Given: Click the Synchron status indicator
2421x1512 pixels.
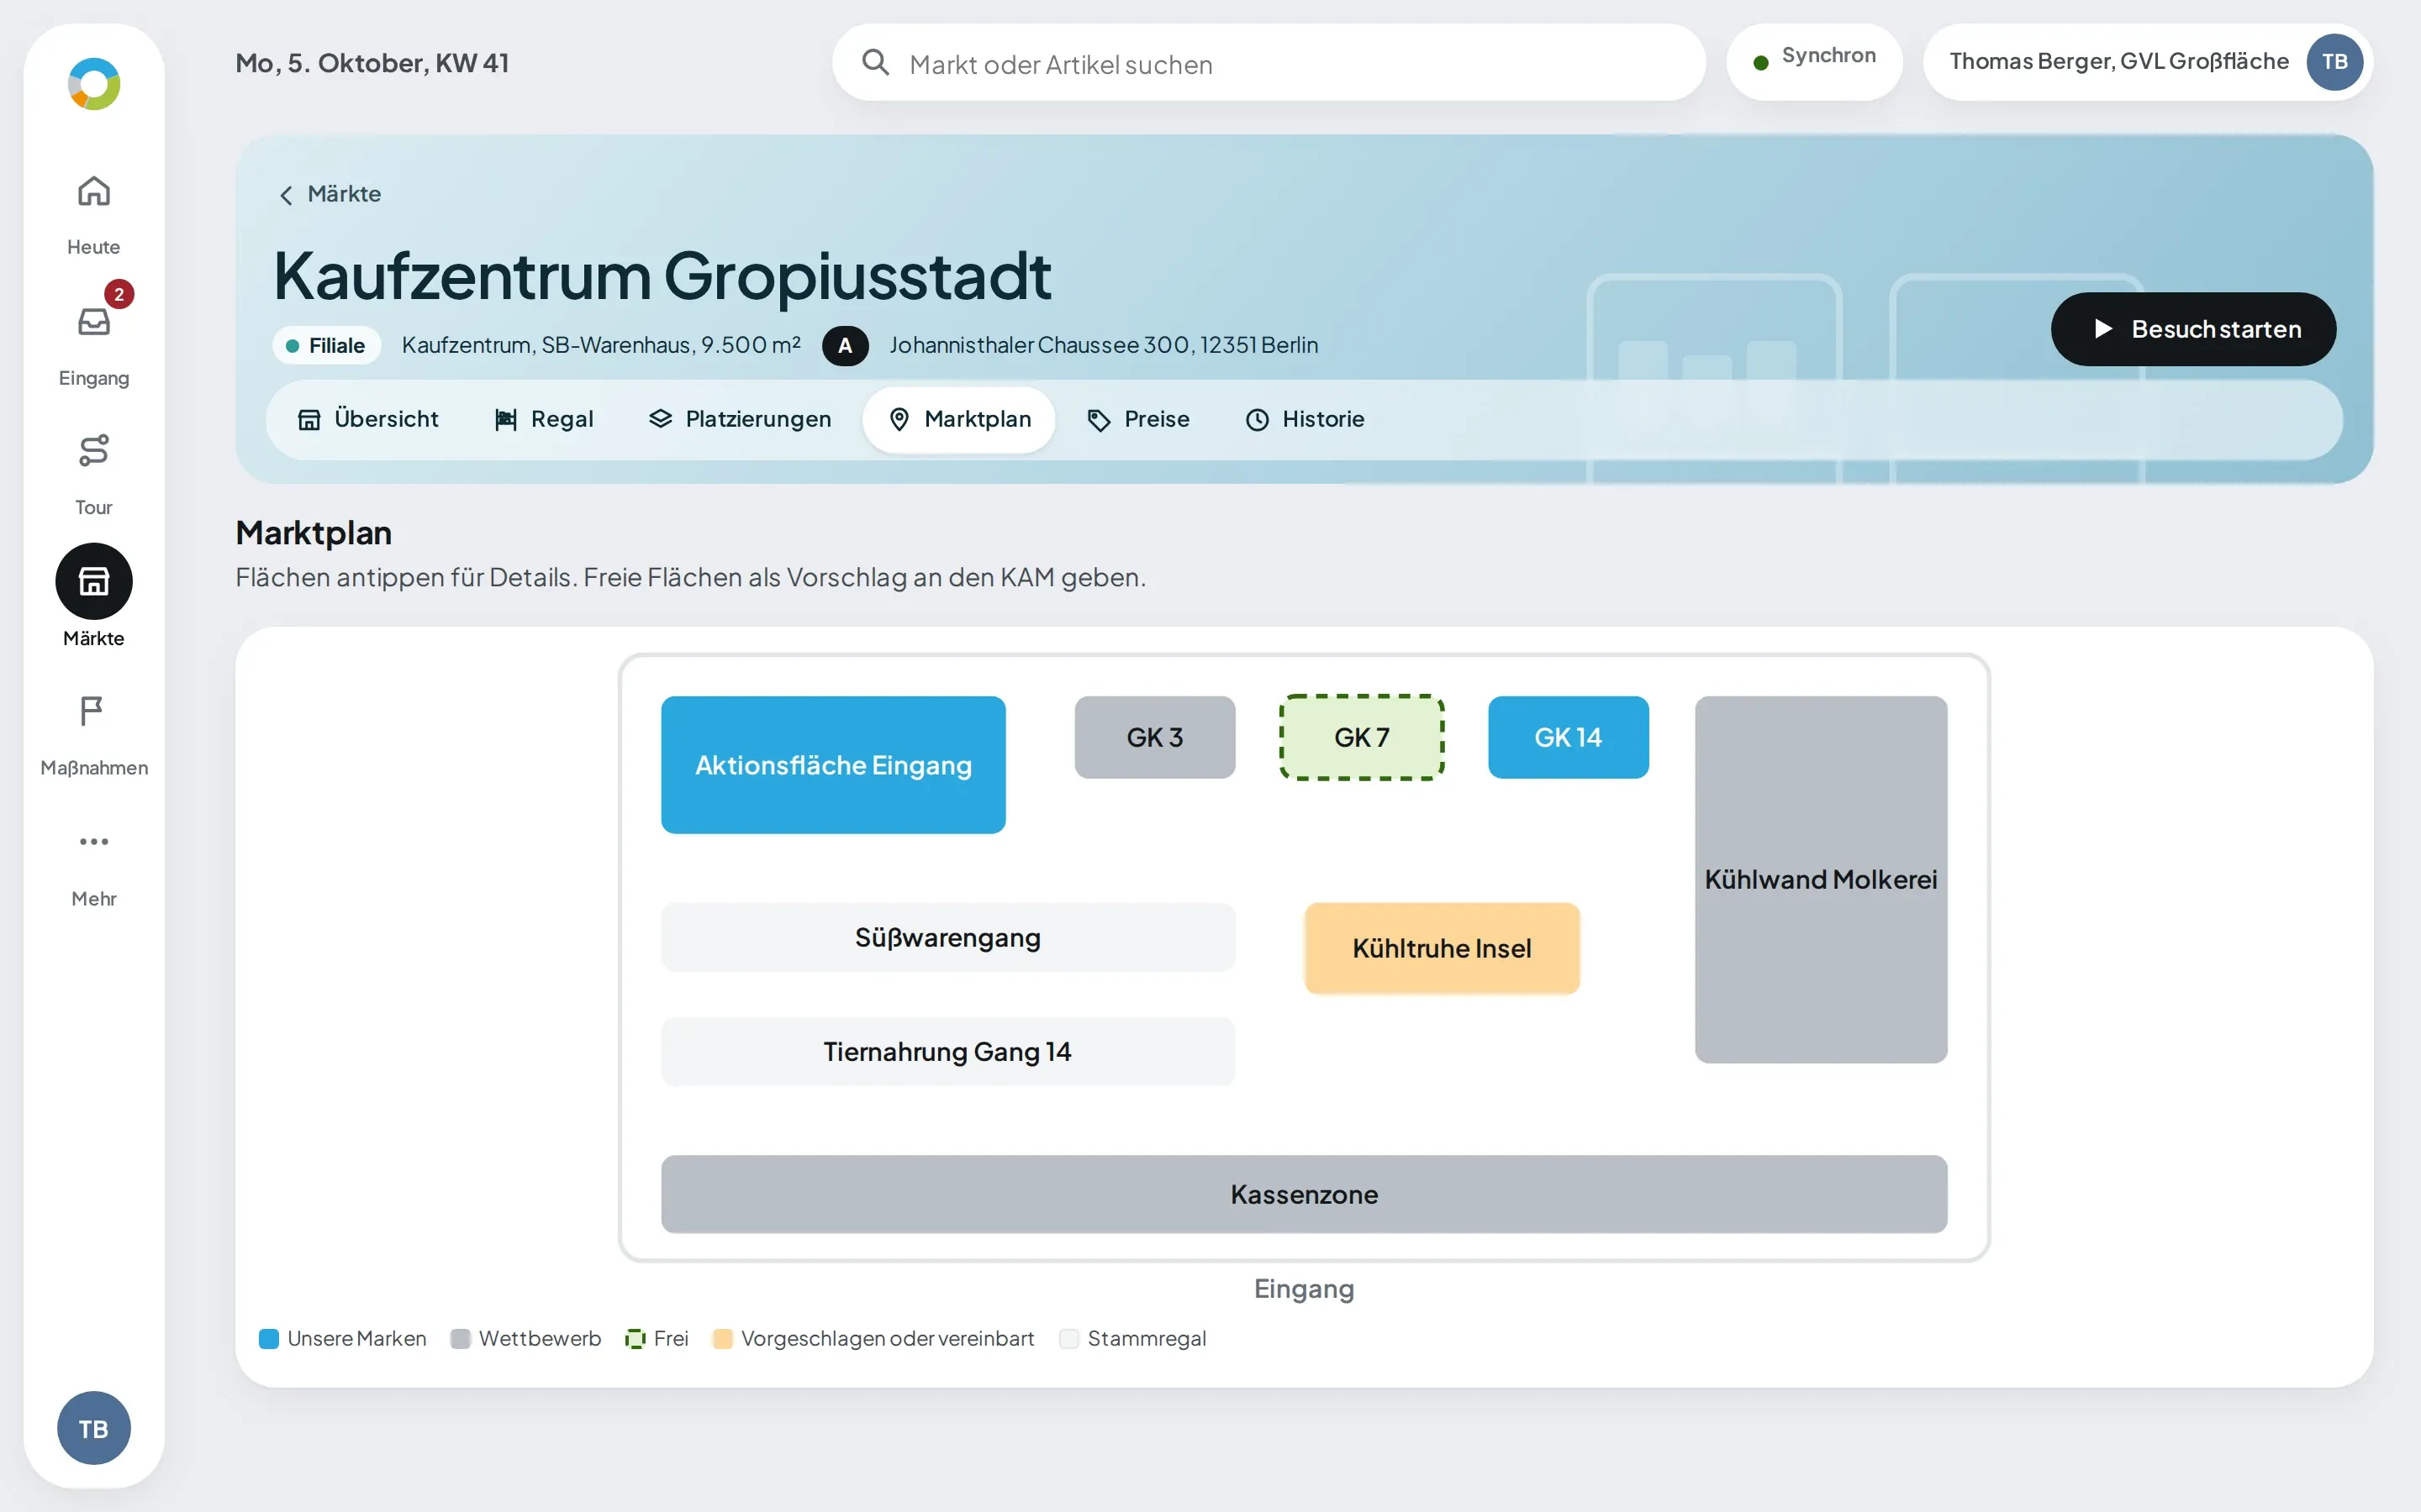Looking at the screenshot, I should [1815, 62].
